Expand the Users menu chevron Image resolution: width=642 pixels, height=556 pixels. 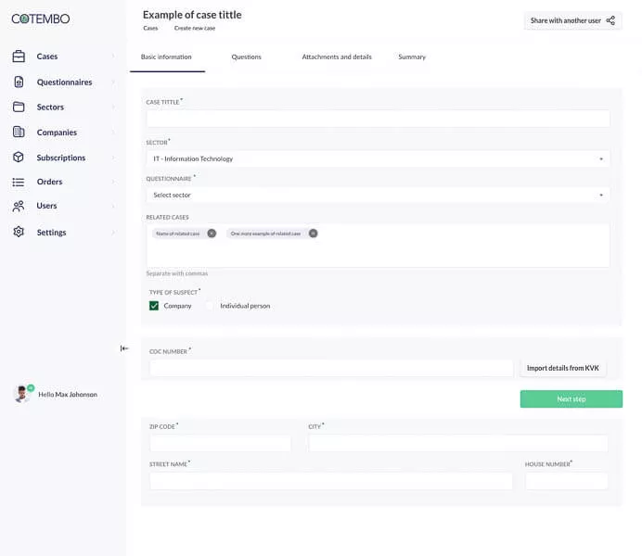(113, 206)
